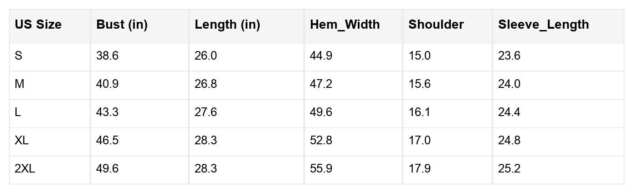Click the Length (in) header cell

[227, 25]
